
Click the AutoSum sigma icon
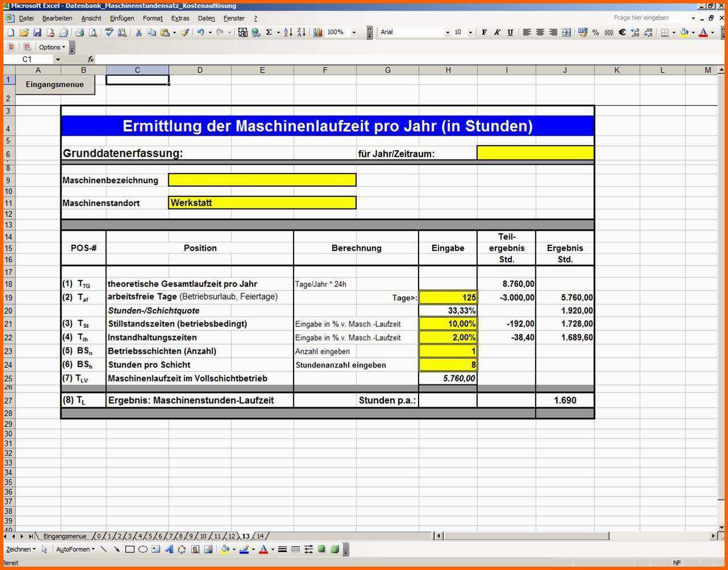coord(269,32)
